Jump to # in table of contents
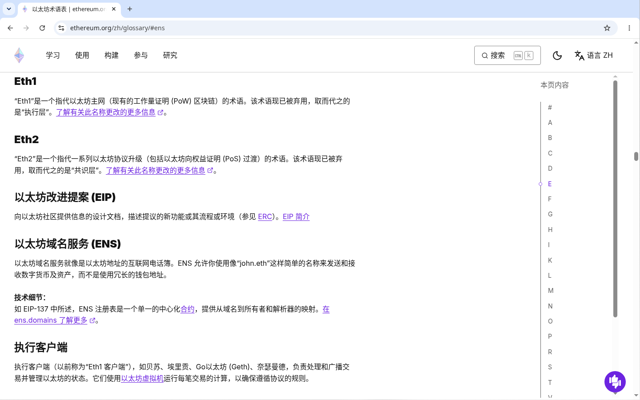640x400 pixels. pos(550,107)
